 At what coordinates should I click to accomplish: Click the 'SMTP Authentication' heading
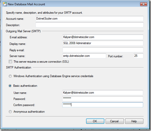pos(18,67)
